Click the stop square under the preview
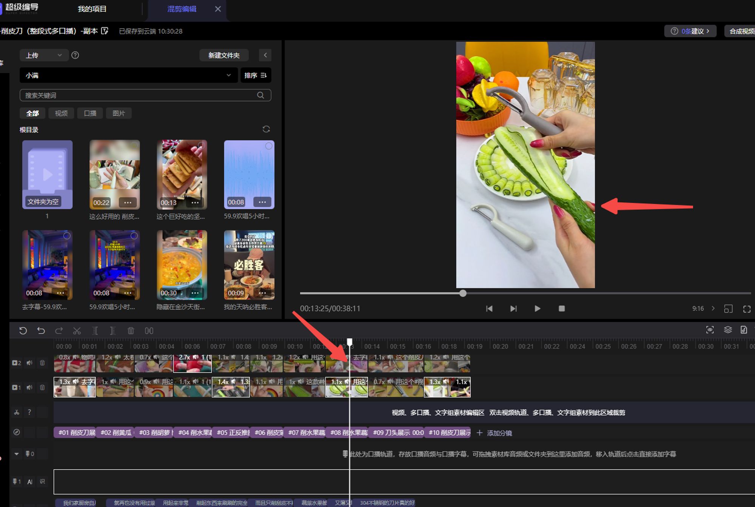The width and height of the screenshot is (755, 507). coord(562,309)
